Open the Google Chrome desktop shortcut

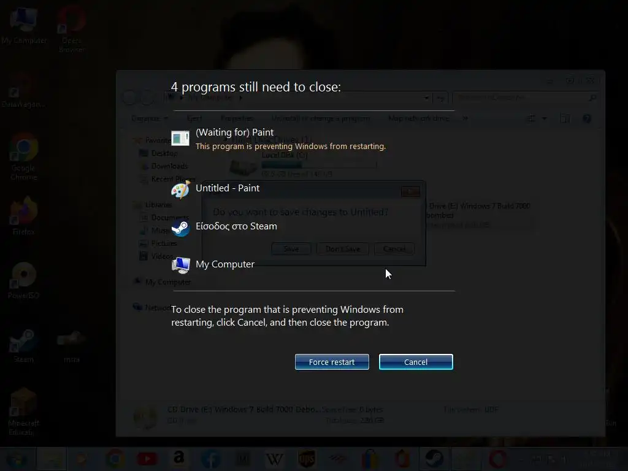[x=24, y=157]
